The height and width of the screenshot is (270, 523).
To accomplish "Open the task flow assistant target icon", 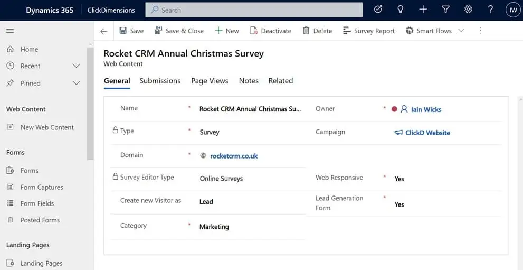I will tap(377, 10).
